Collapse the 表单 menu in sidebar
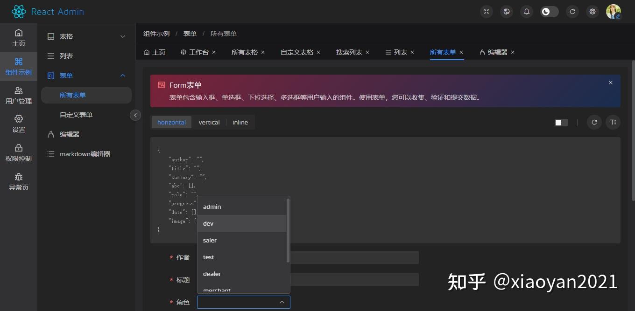The width and height of the screenshot is (635, 311). click(86, 75)
